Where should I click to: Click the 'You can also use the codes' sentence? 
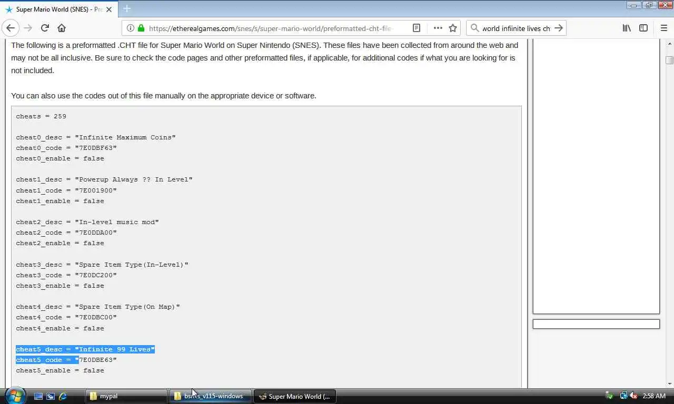164,96
